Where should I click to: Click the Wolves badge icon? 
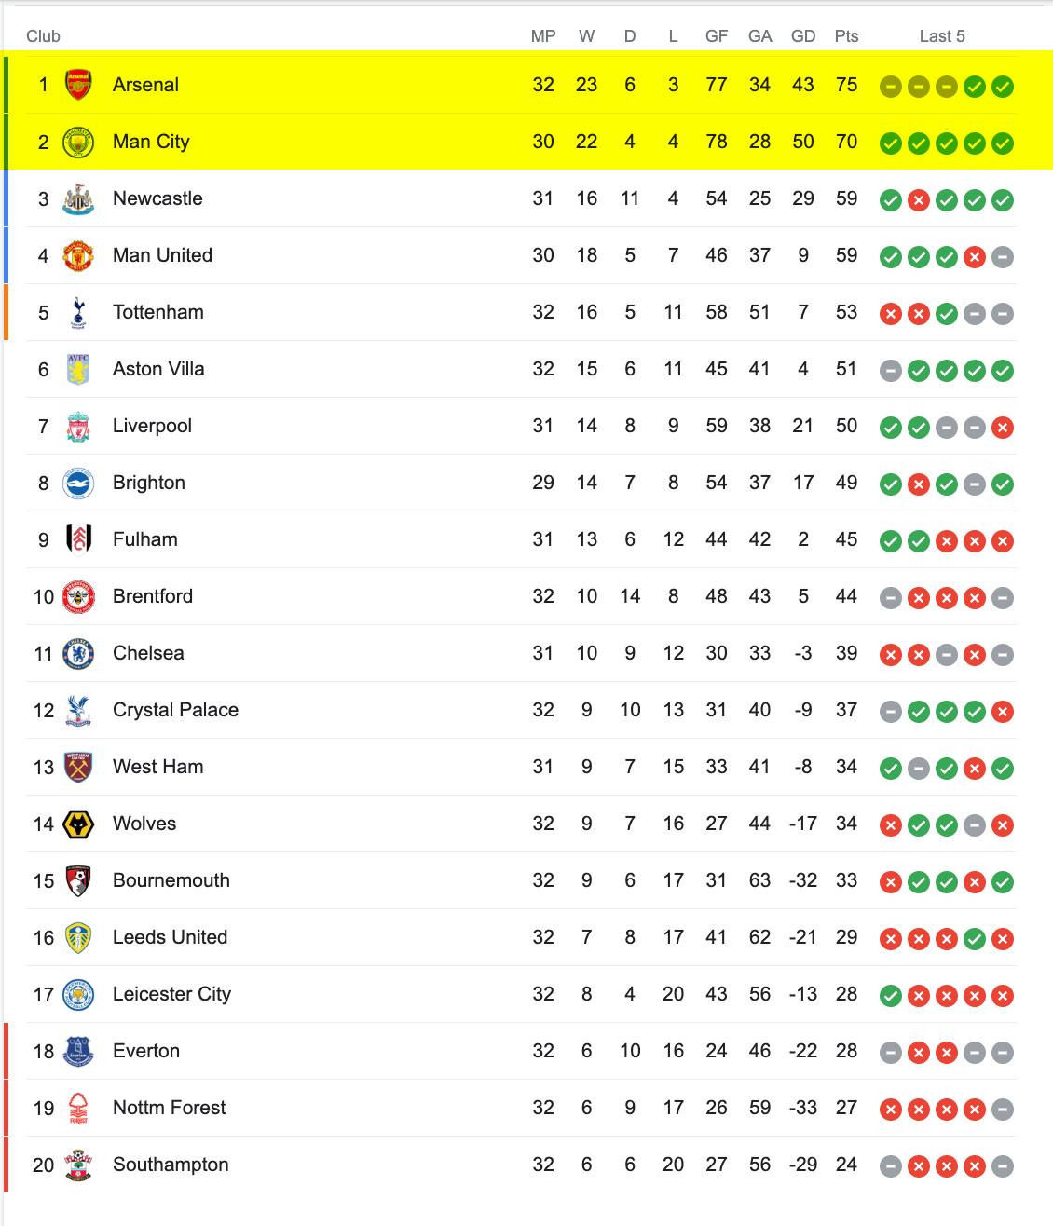point(78,824)
